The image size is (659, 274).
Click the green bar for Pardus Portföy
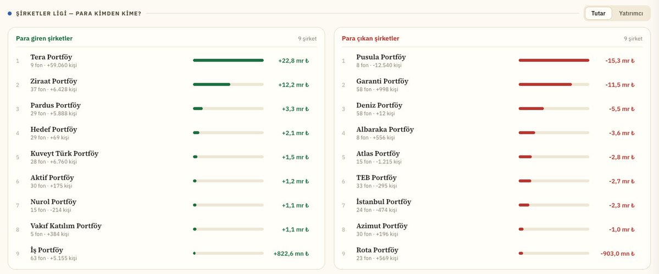198,109
